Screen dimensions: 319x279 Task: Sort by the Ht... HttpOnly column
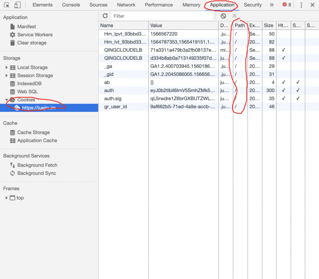[283, 26]
